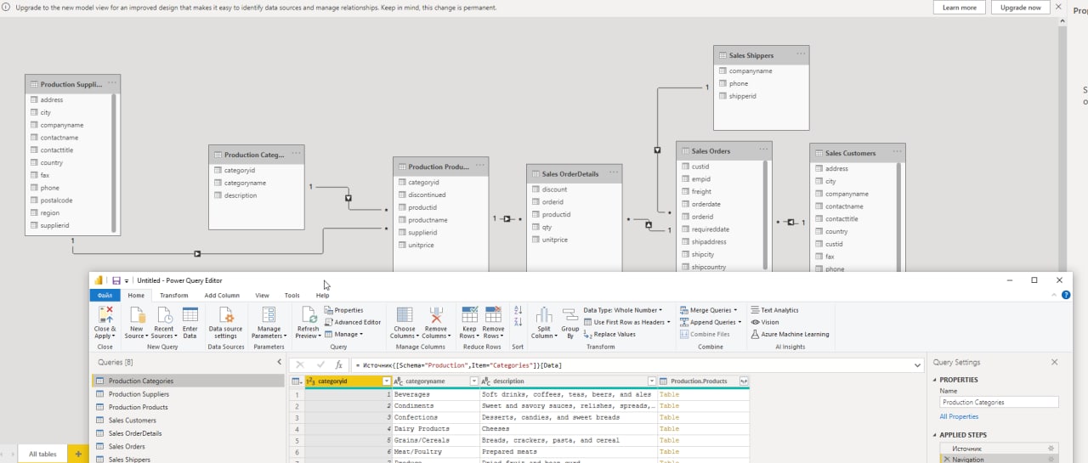Screen dimensions: 1088x463
Task: Open the categoryname column filter dropdown
Action: (474, 381)
